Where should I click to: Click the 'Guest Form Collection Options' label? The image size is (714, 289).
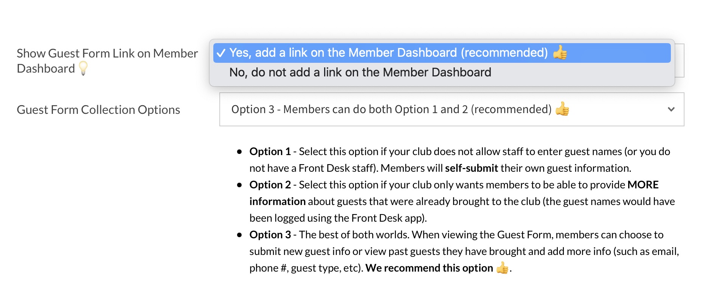(98, 110)
